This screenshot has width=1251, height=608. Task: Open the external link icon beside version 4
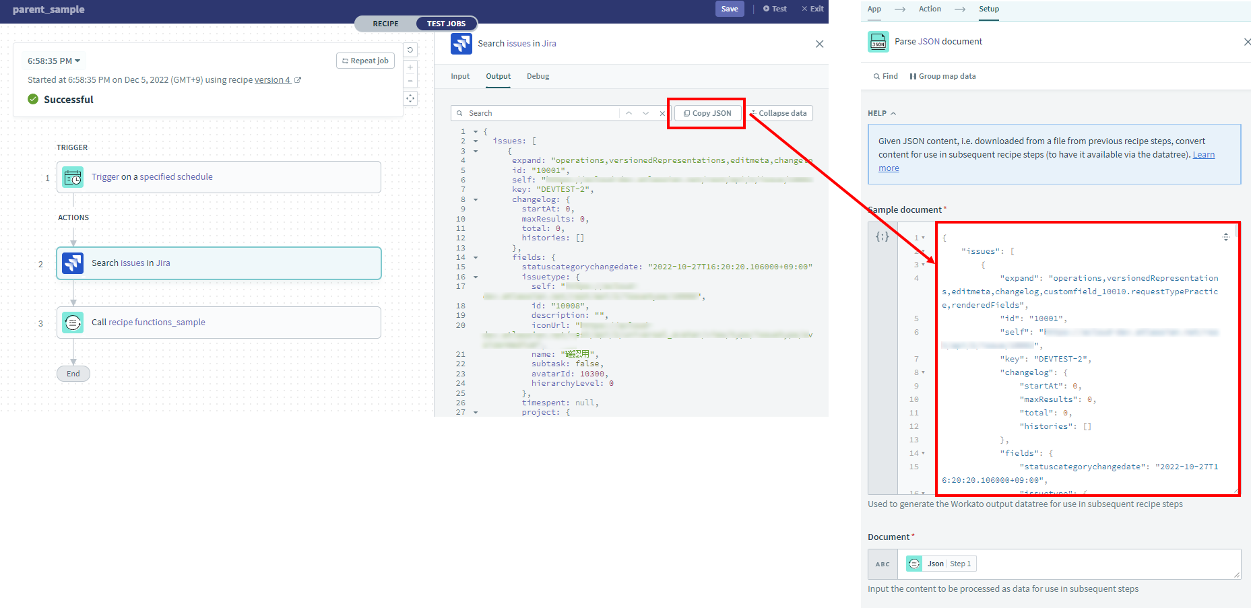coord(298,80)
